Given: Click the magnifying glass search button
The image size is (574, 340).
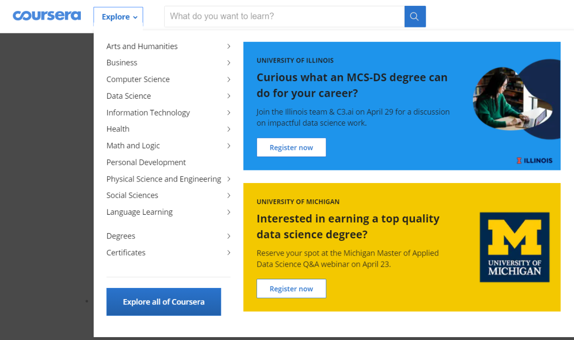Looking at the screenshot, I should (415, 16).
